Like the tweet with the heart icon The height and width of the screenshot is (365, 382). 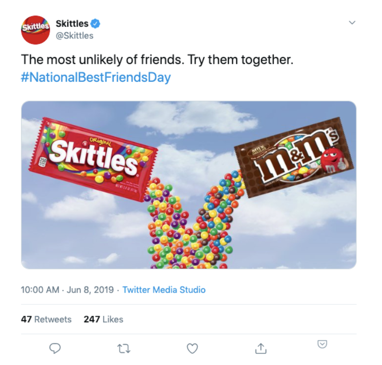click(192, 348)
